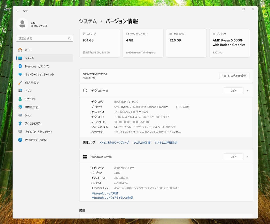Image resolution: width=270 pixels, height=224 pixels.
Task: Click この PC の名前を変更 button
Action: tap(234, 76)
